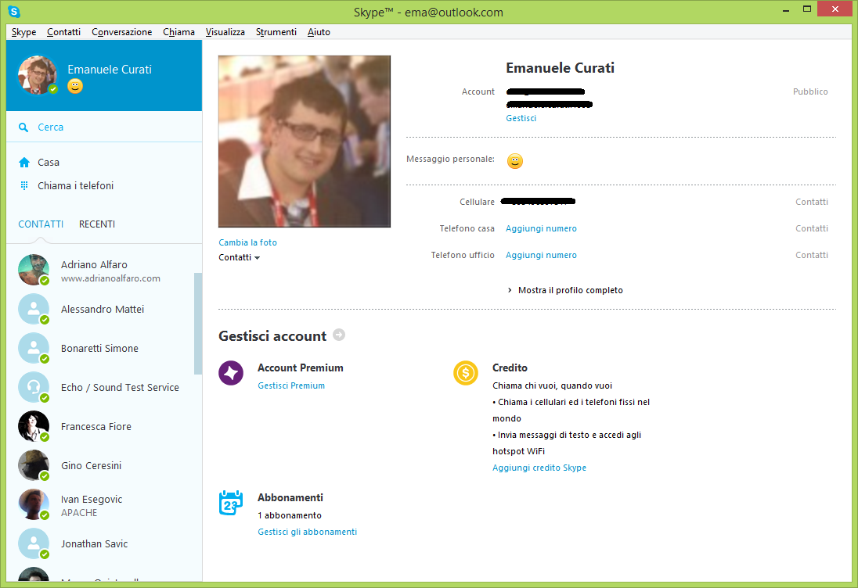Click the 1 abbonamento text
This screenshot has width=858, height=588.
290,515
